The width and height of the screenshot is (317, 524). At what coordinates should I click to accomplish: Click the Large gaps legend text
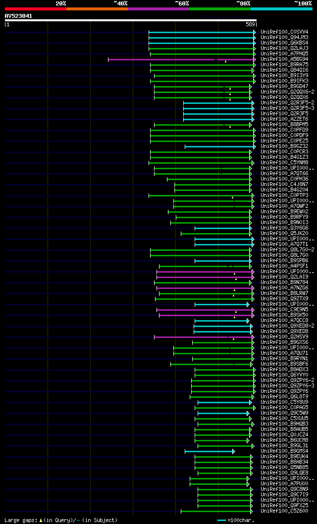[61, 521]
